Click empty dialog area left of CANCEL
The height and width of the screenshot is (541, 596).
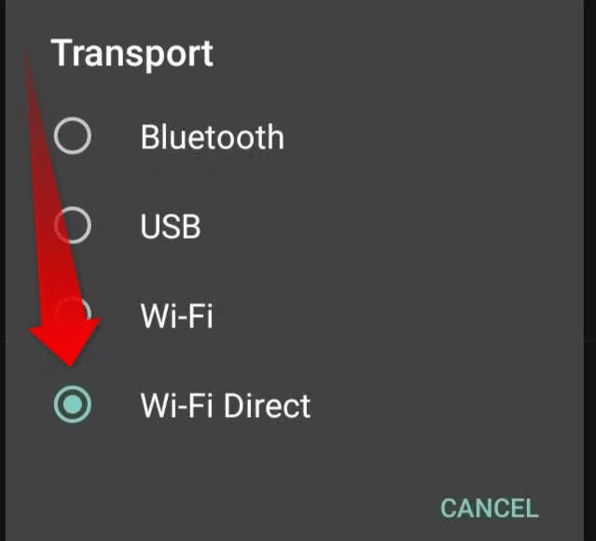(229, 508)
